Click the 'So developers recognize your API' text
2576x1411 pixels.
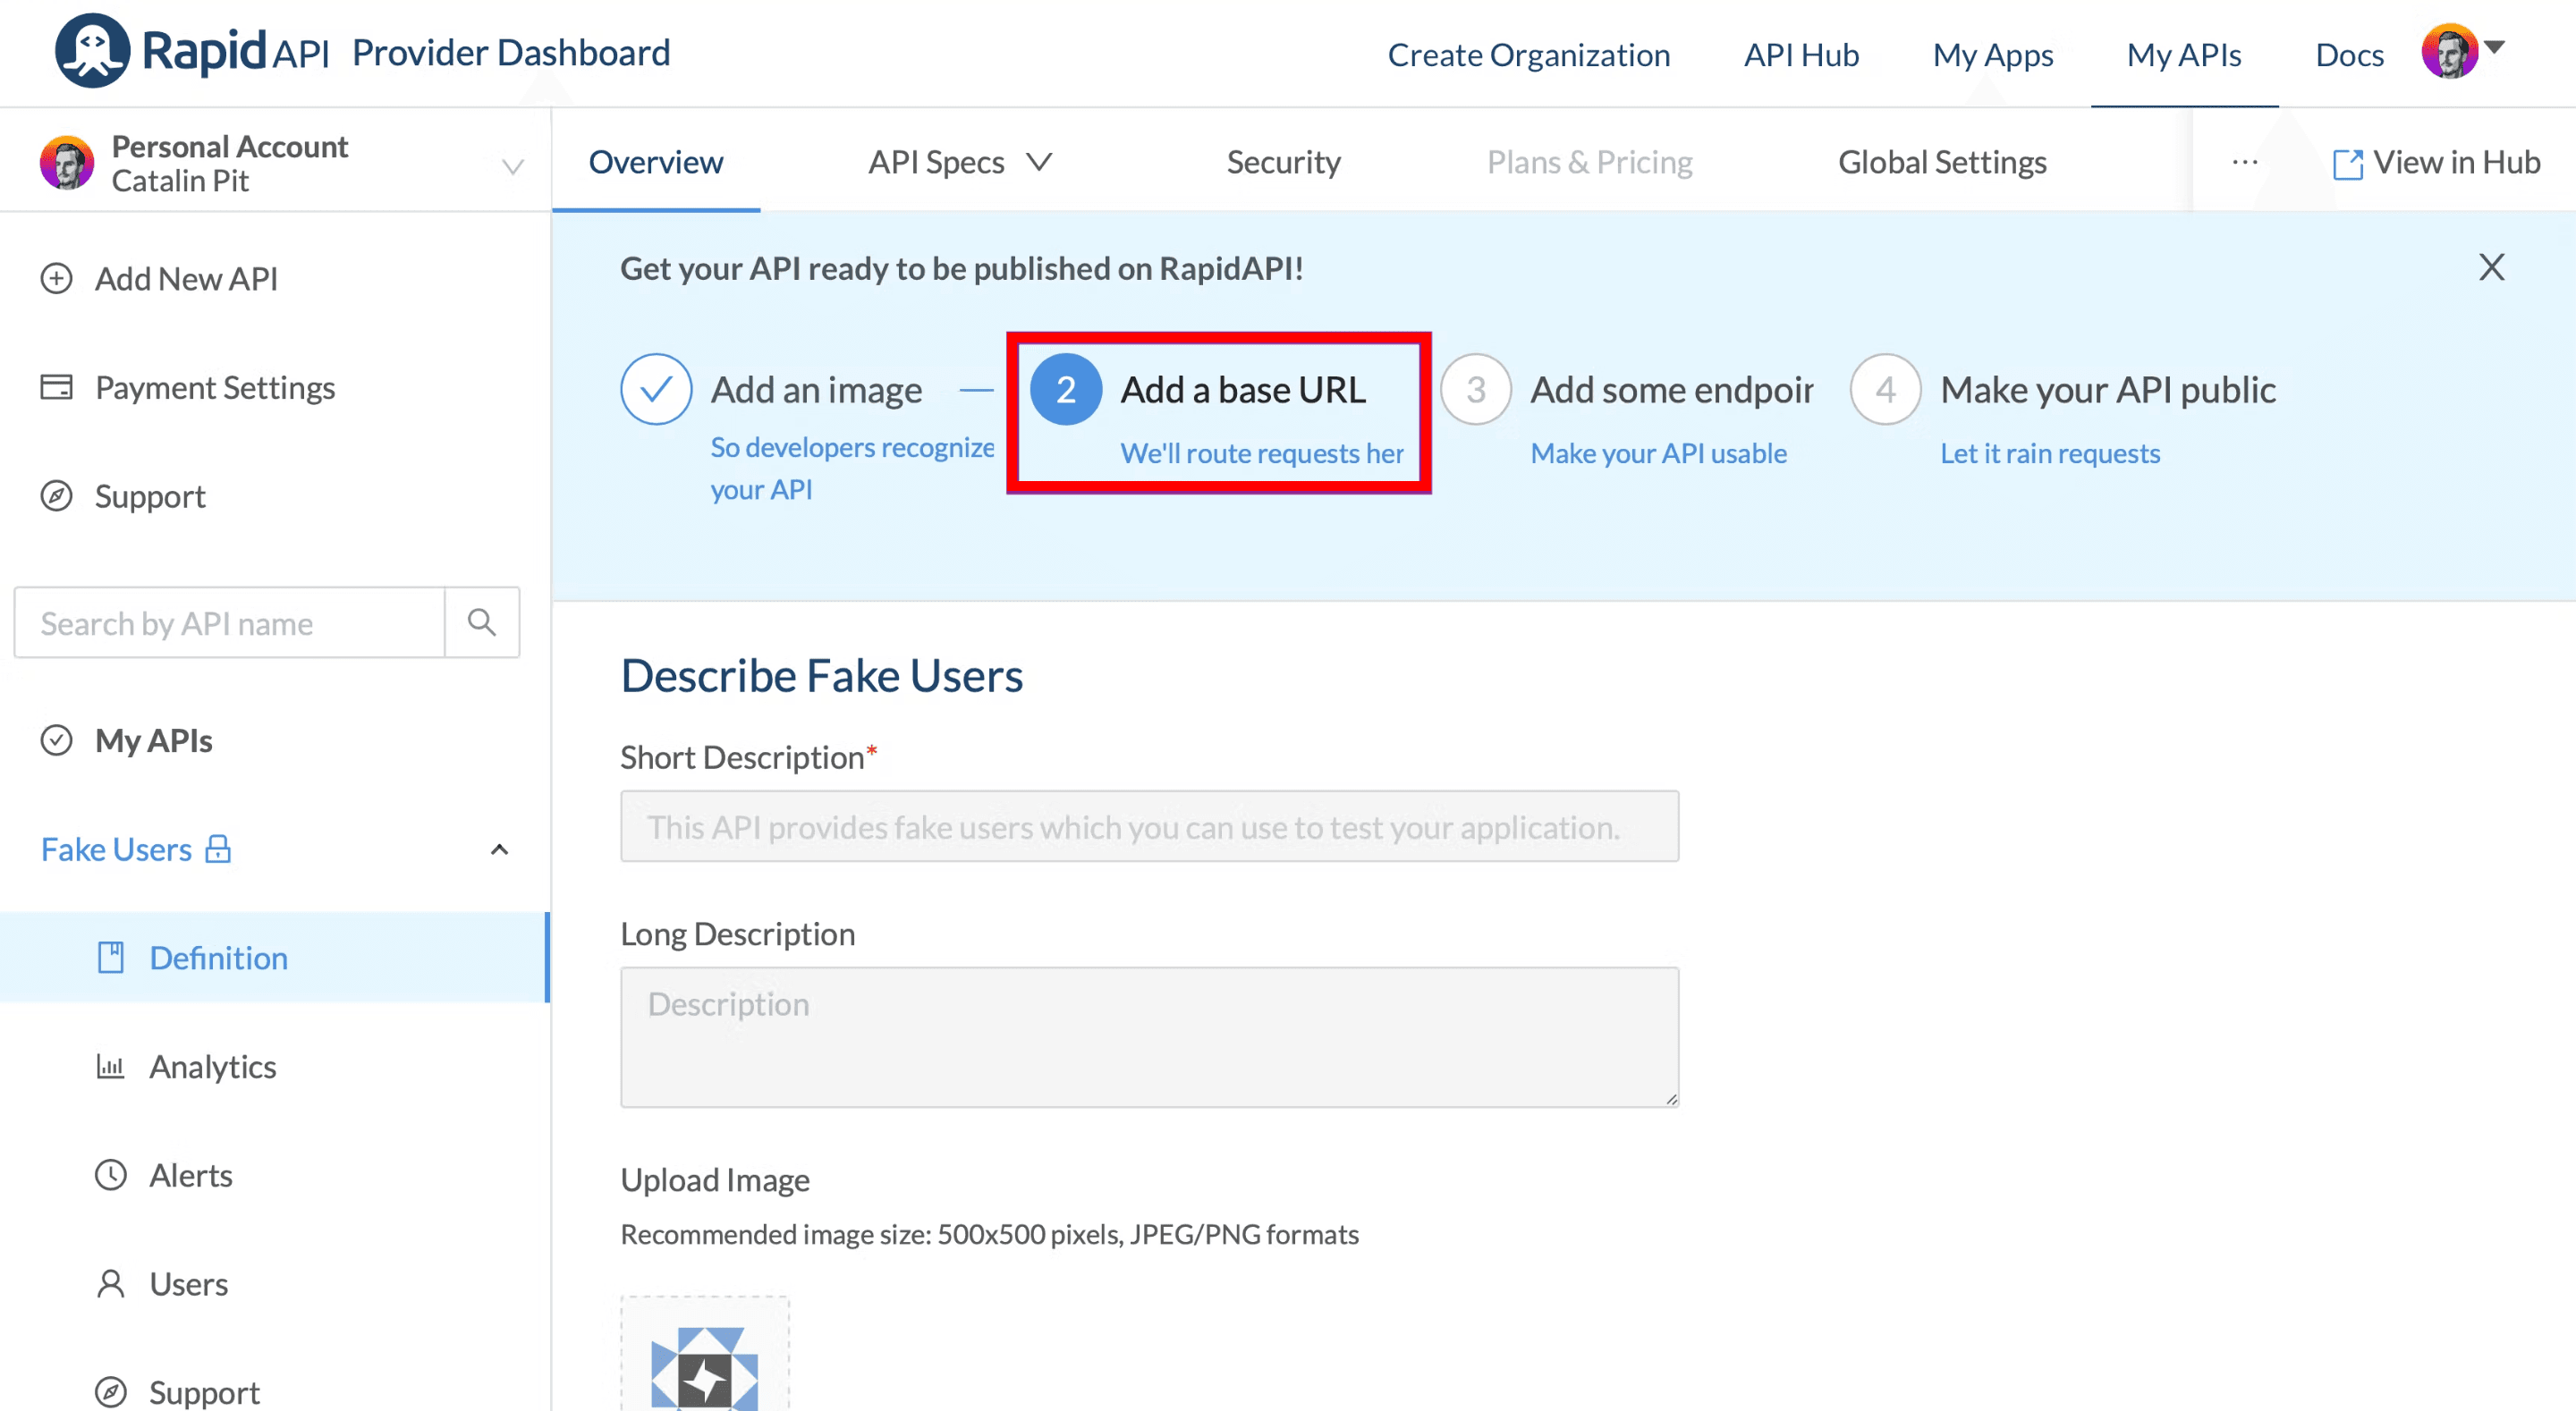tap(852, 468)
